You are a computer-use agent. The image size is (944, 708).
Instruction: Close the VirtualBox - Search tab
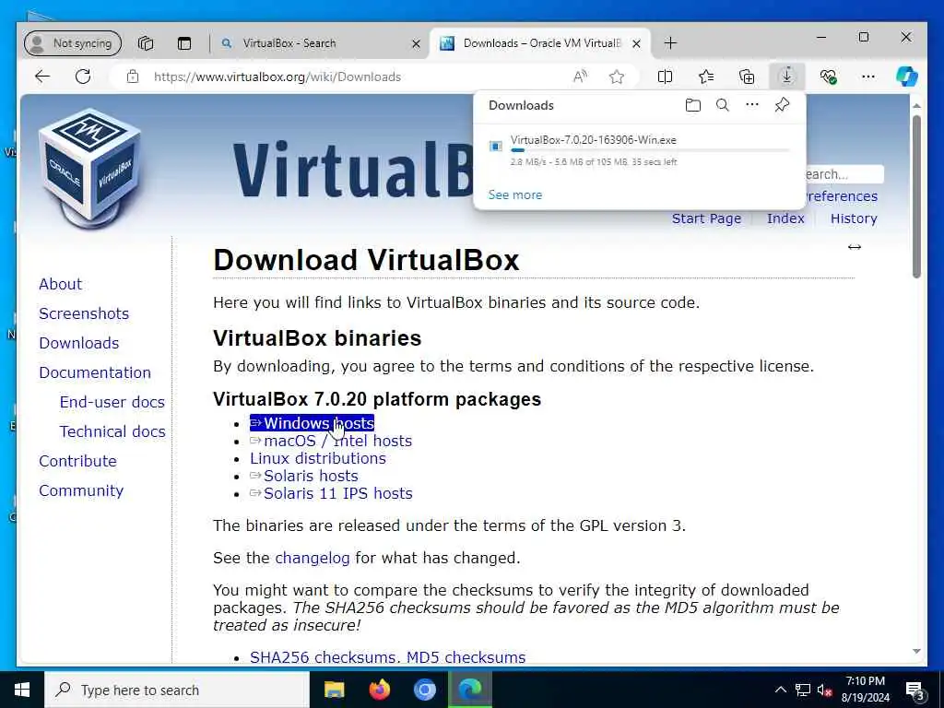coord(416,43)
